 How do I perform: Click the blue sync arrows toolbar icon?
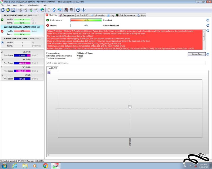(x=54, y=10)
